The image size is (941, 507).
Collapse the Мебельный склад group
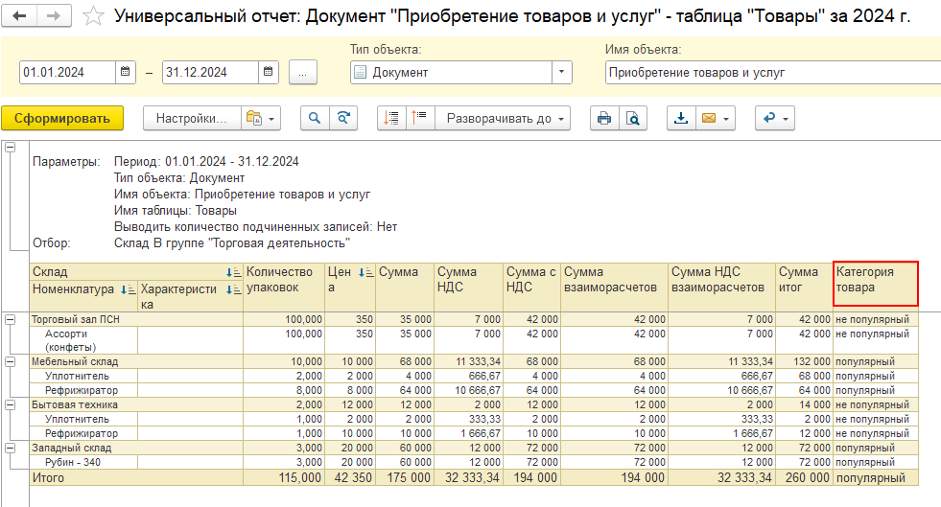[11, 361]
